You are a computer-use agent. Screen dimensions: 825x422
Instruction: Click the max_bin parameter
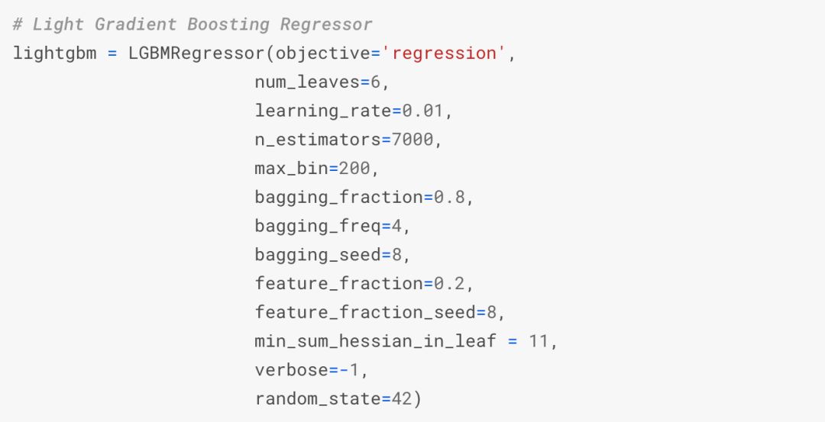pos(291,168)
